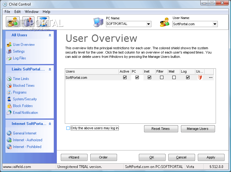Open the PC Name dropdown

point(148,24)
